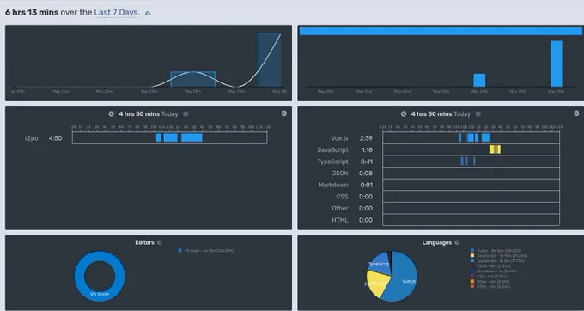Click the JSON language row label
Screen dimensions: 584x311
340,174
